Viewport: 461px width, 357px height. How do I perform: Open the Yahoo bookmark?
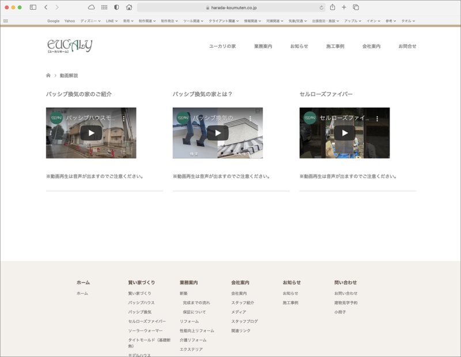click(70, 21)
